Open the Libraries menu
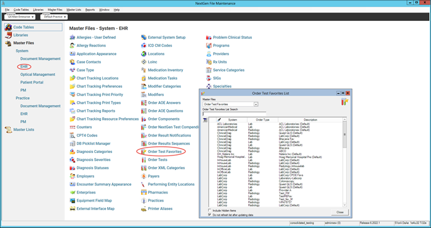This screenshot has height=228, width=431. 38,10
